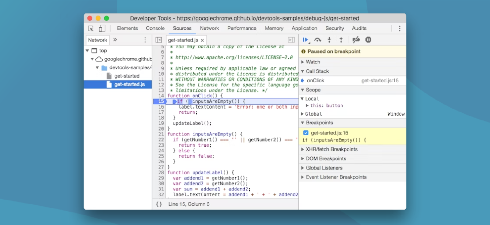Collapse the devtools-samples folder arrow
This screenshot has width=490, height=225.
[x=97, y=67]
